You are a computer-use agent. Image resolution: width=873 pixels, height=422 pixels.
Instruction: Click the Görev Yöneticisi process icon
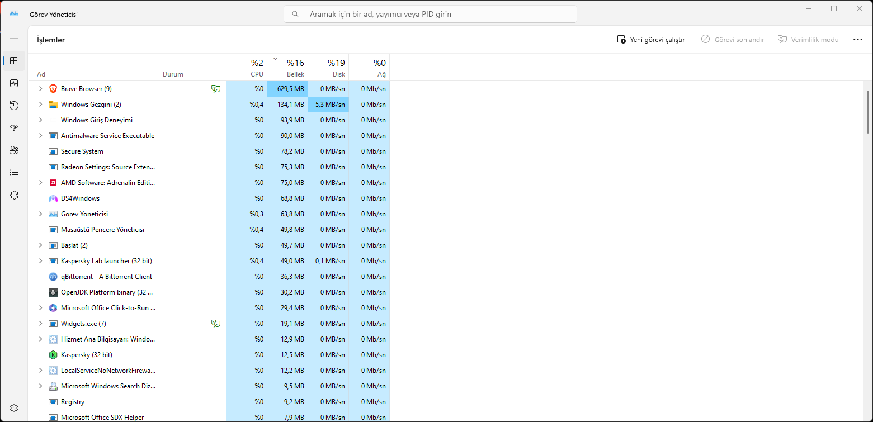tap(53, 214)
